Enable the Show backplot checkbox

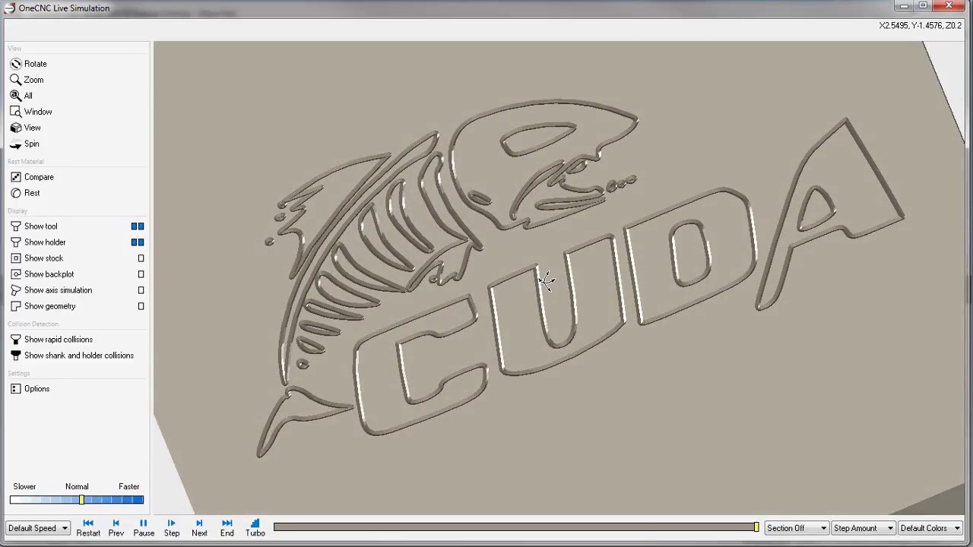(141, 274)
